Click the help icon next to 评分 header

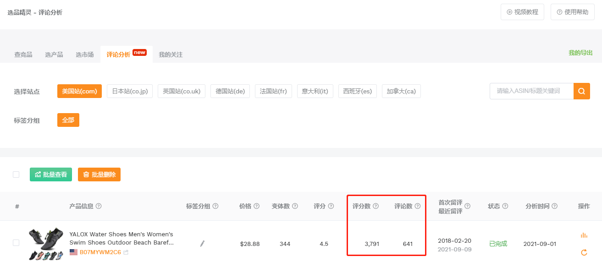pos(331,206)
